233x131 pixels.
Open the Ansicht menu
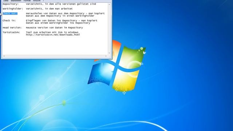(x=37, y=1)
